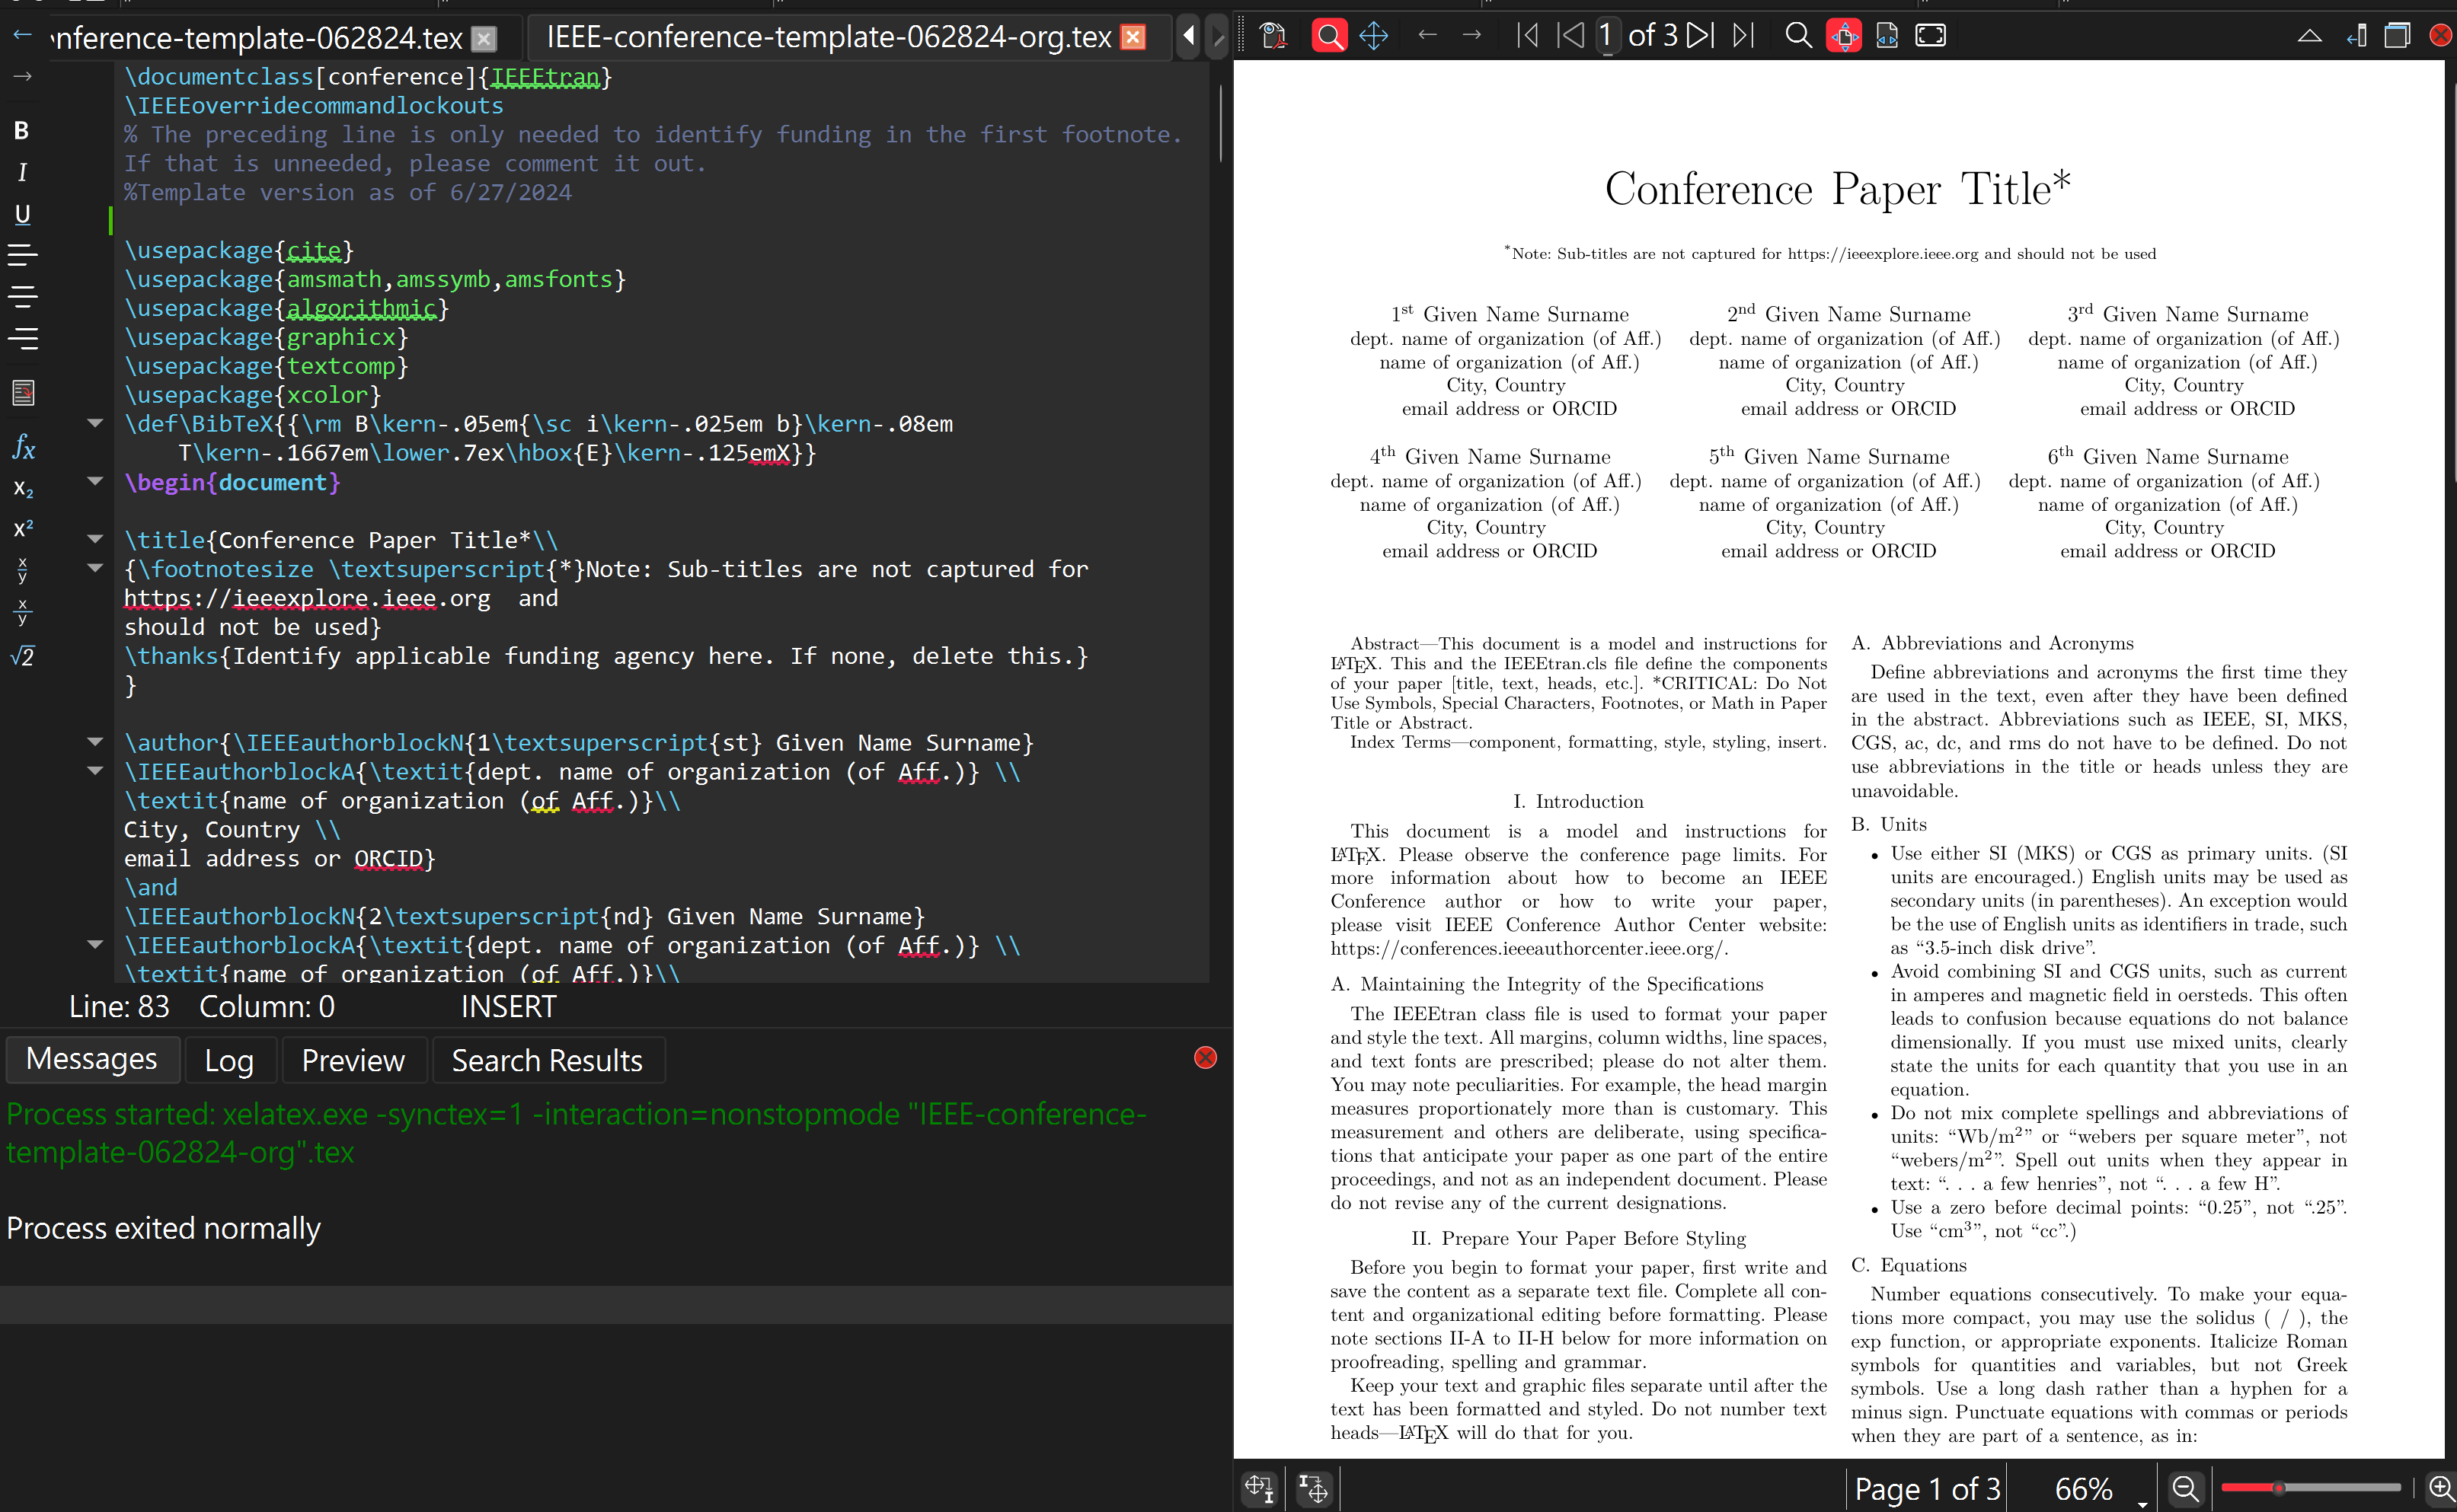
Task: Click the up-triangle icon in viewer toolbar
Action: pos(2309,36)
